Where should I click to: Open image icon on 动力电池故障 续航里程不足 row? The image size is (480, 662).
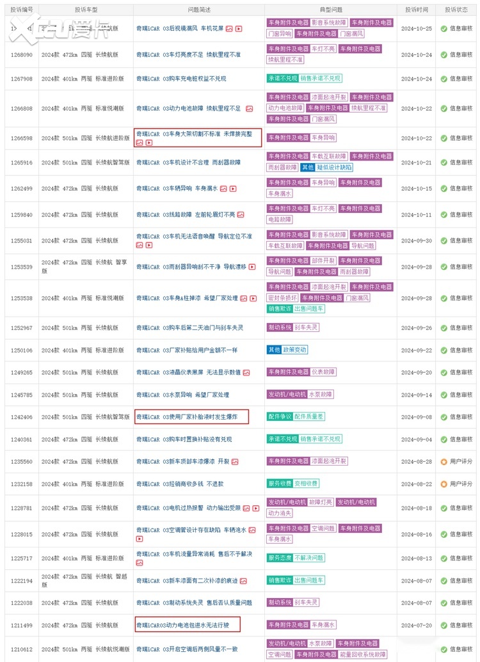pyautogui.click(x=249, y=109)
